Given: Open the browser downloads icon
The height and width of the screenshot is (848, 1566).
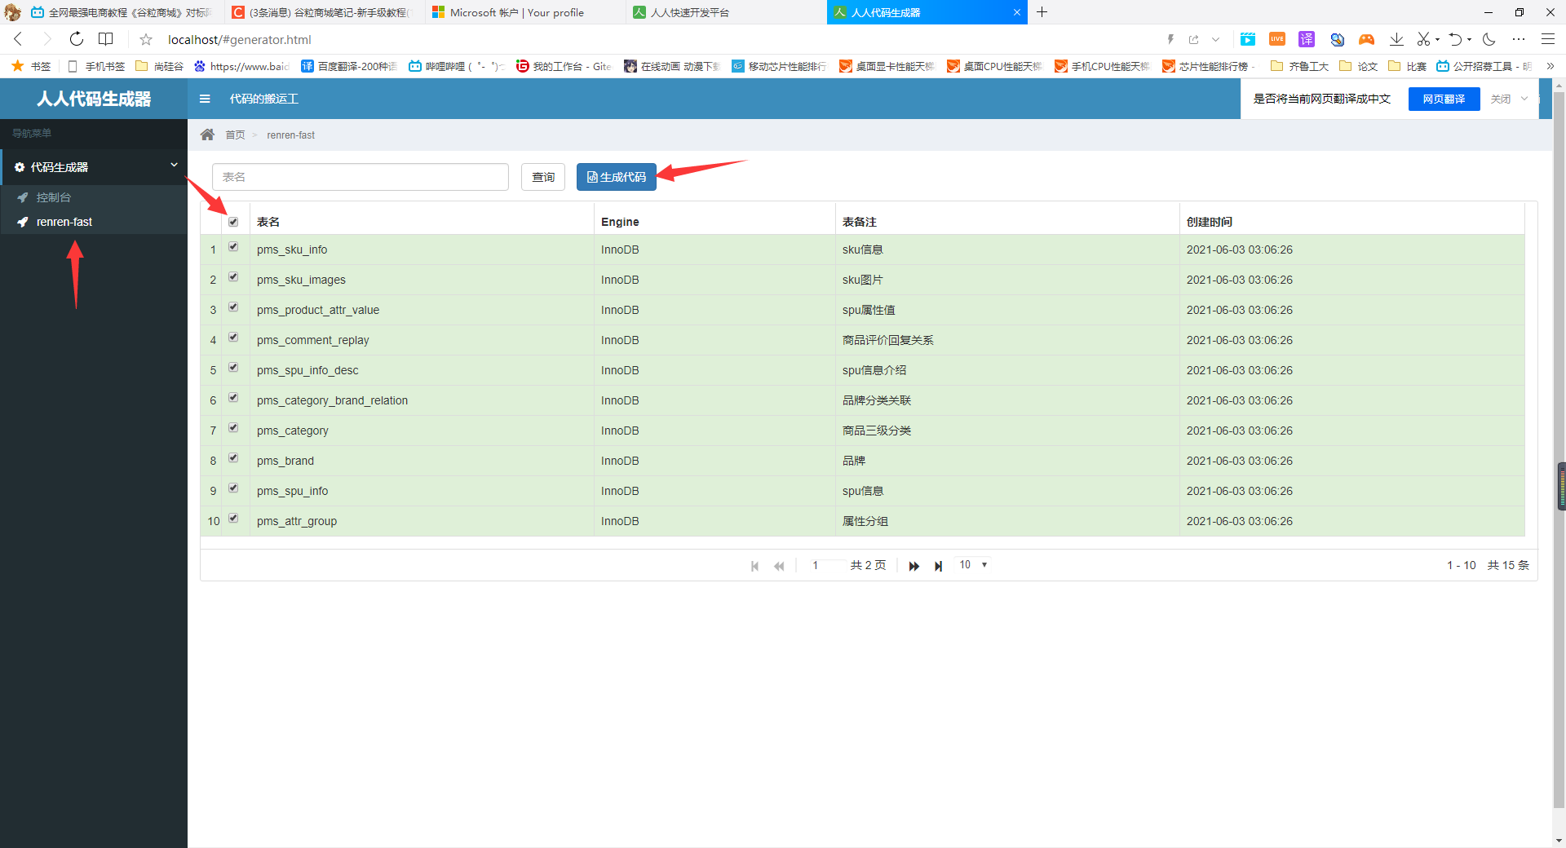Looking at the screenshot, I should click(x=1396, y=39).
